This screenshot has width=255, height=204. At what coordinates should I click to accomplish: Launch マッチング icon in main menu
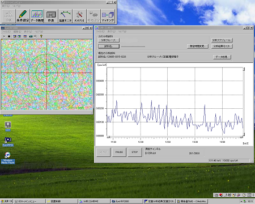tap(108, 16)
